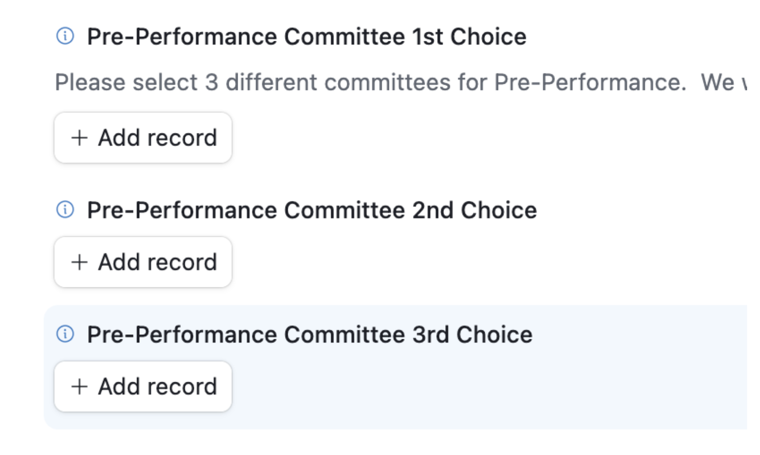Click plus icon in 2nd Choice button
760x455 pixels.
pyautogui.click(x=79, y=262)
